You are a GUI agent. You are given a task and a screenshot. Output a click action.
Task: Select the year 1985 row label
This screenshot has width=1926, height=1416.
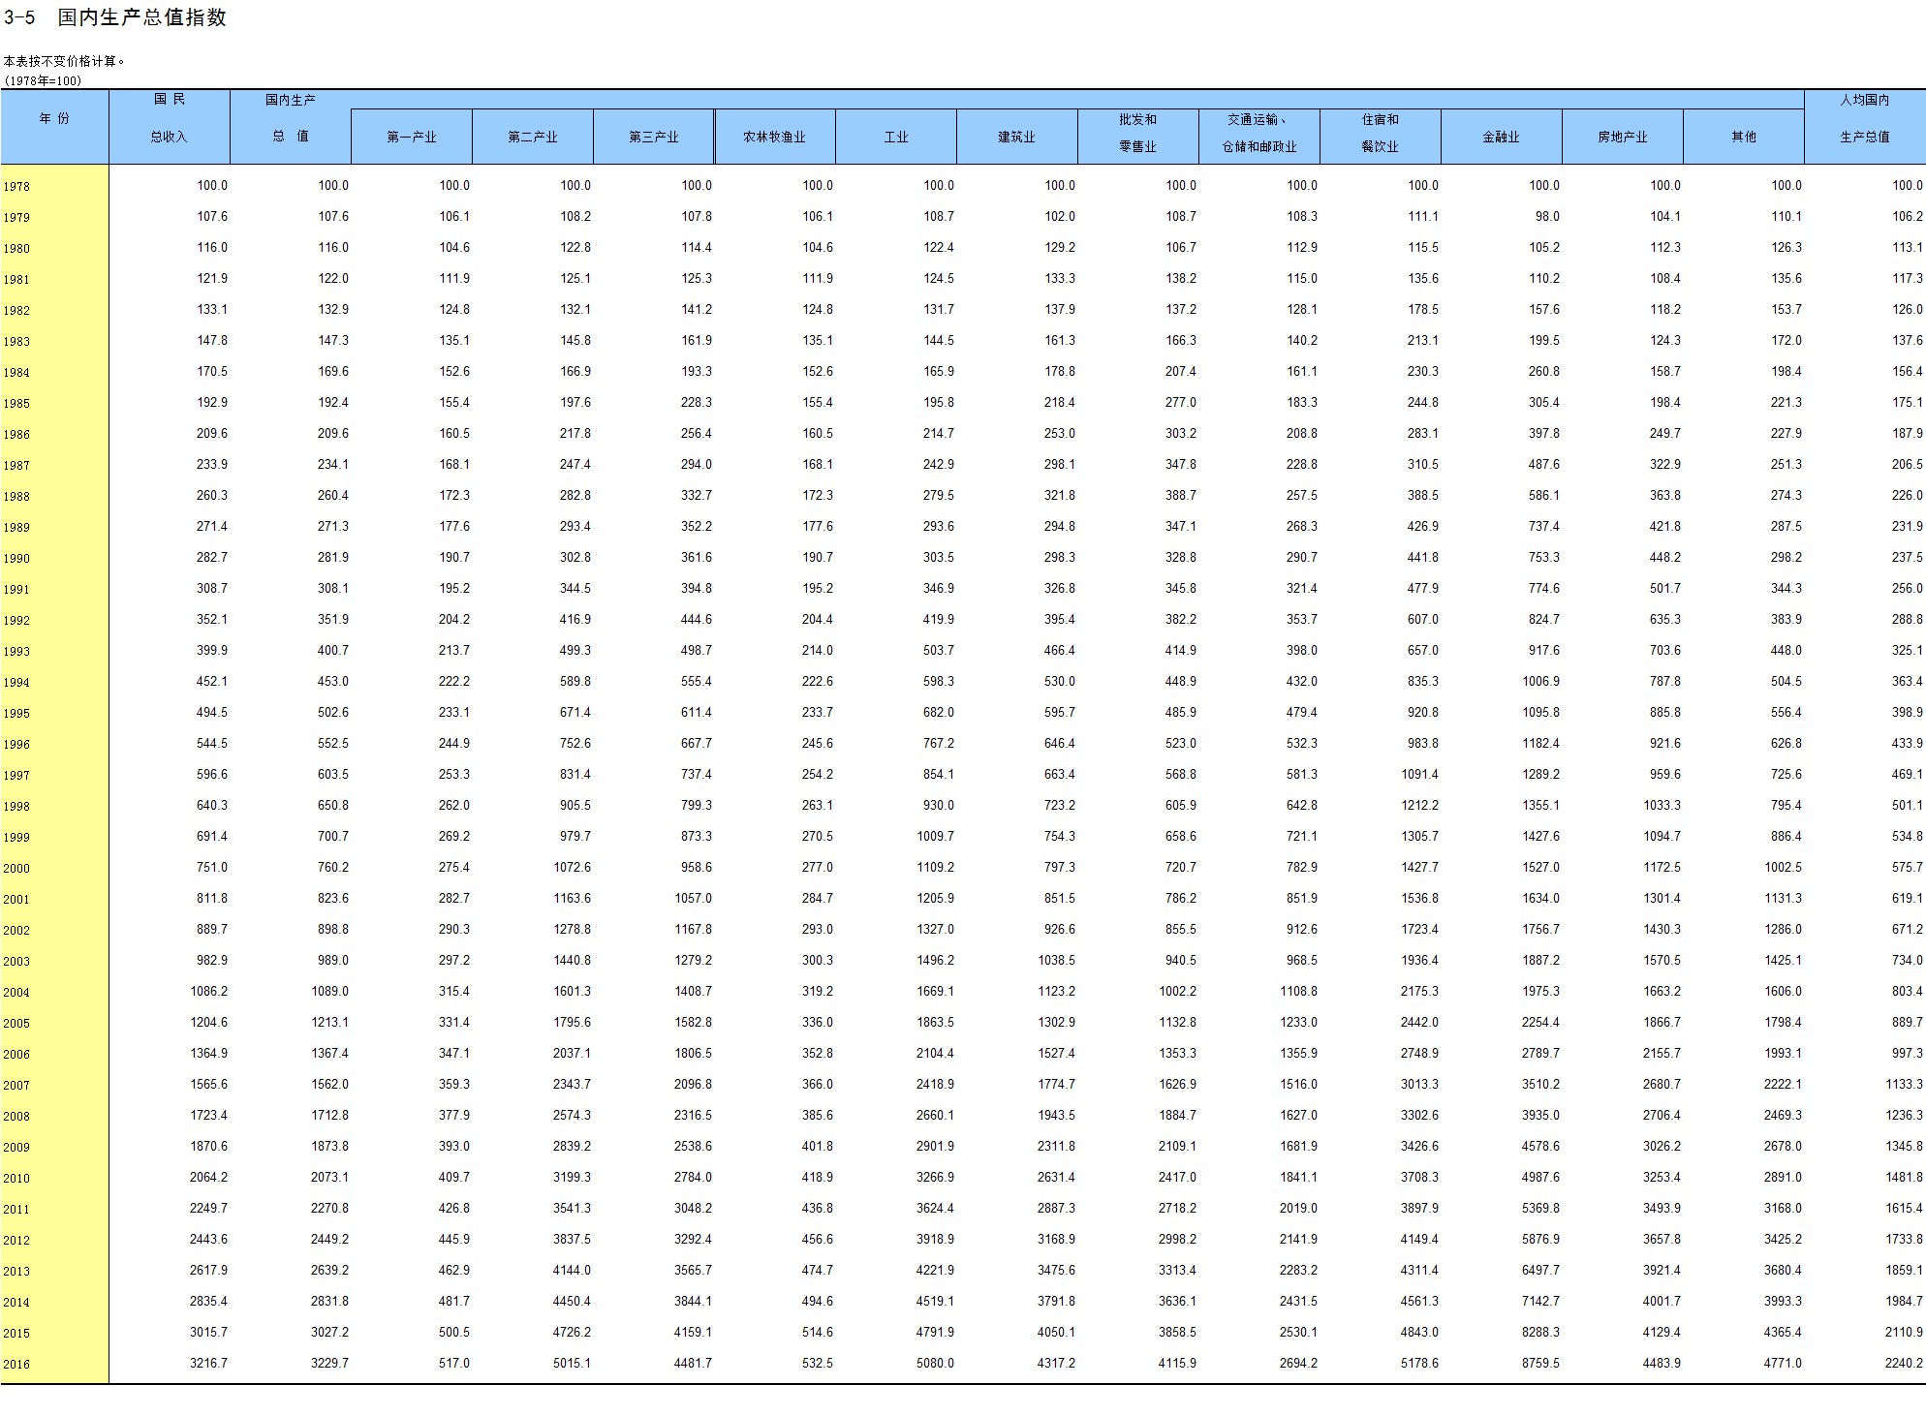pos(16,403)
